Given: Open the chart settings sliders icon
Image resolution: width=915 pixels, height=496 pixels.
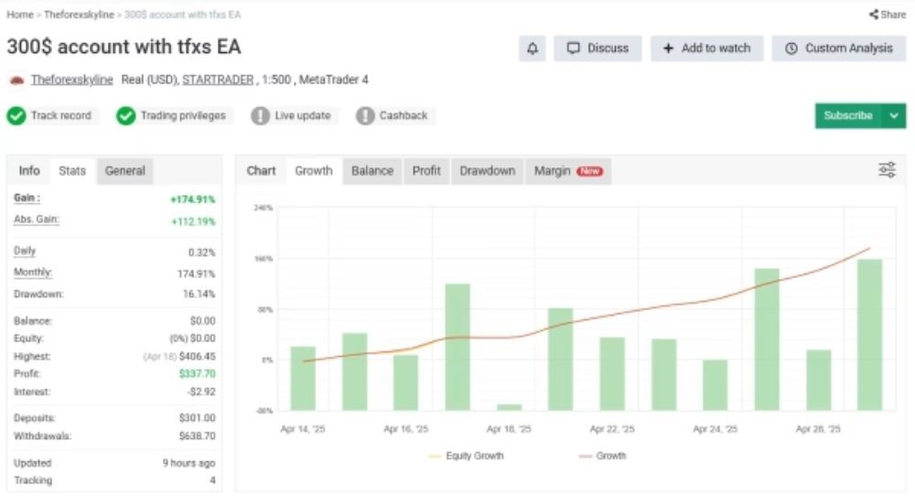Looking at the screenshot, I should coord(887,170).
